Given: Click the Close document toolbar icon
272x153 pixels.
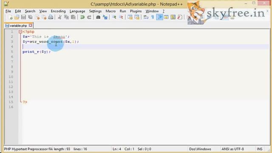Looking at the screenshot, I should [37, 17].
